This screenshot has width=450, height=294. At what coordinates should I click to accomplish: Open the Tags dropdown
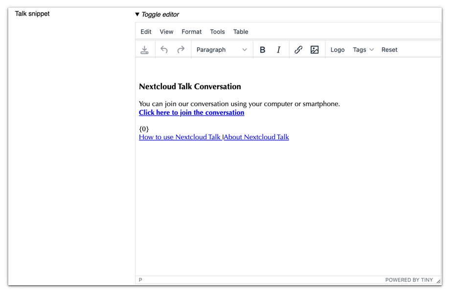tap(363, 50)
